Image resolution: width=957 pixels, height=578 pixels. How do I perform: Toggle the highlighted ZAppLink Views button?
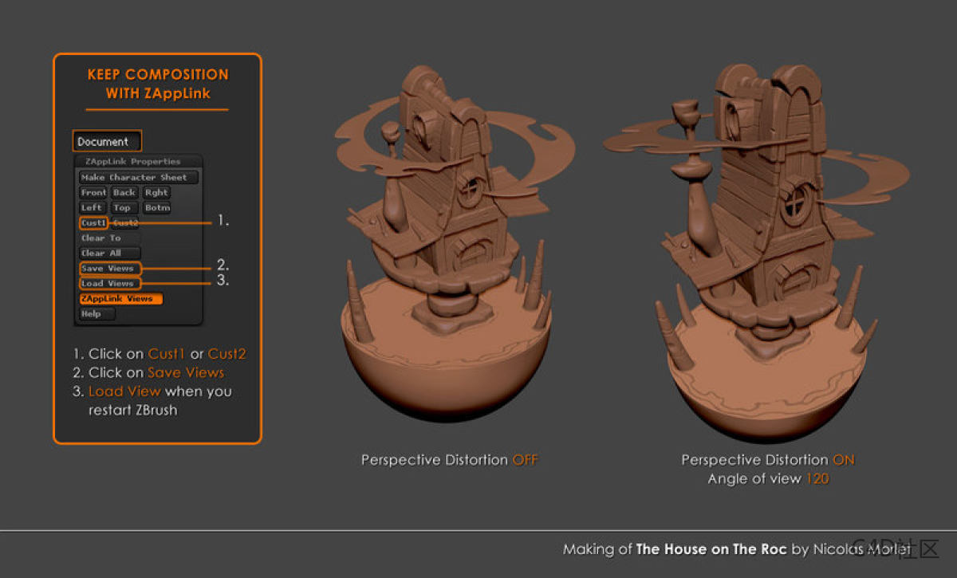pos(120,299)
